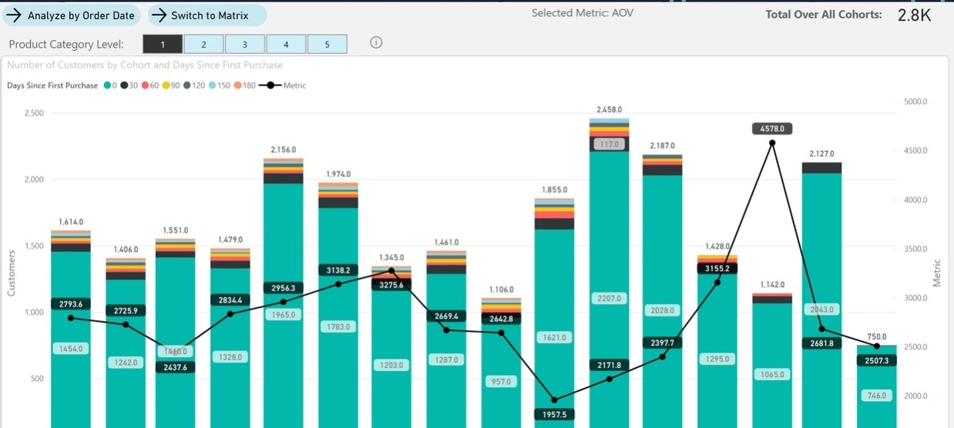
Task: Click the 4578.0 peak metric data point
Action: click(772, 142)
